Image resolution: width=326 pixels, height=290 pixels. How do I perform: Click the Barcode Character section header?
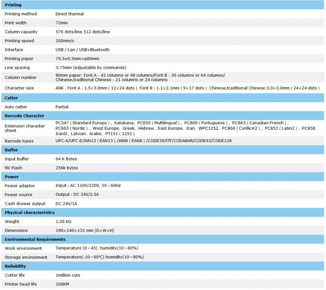point(163,116)
